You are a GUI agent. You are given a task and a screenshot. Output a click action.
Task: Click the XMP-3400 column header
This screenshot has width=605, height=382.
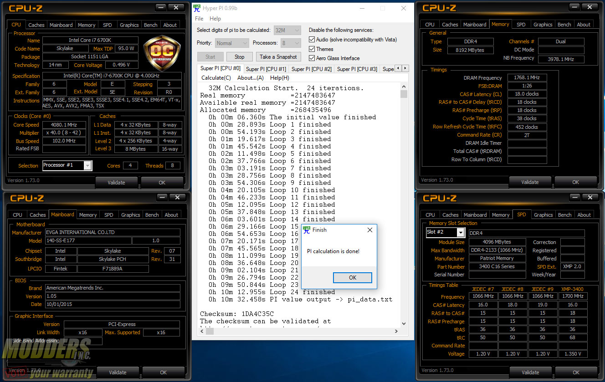[x=572, y=289]
